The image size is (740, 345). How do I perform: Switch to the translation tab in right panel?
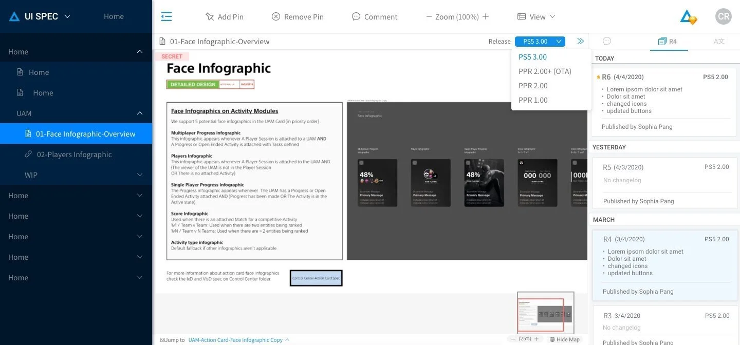[x=719, y=41]
